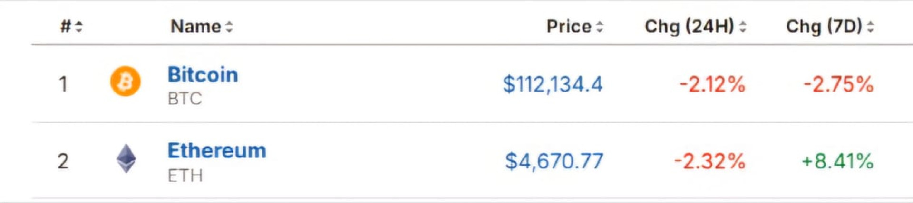Click Ethereum's 7D change +8.41%

[837, 161]
